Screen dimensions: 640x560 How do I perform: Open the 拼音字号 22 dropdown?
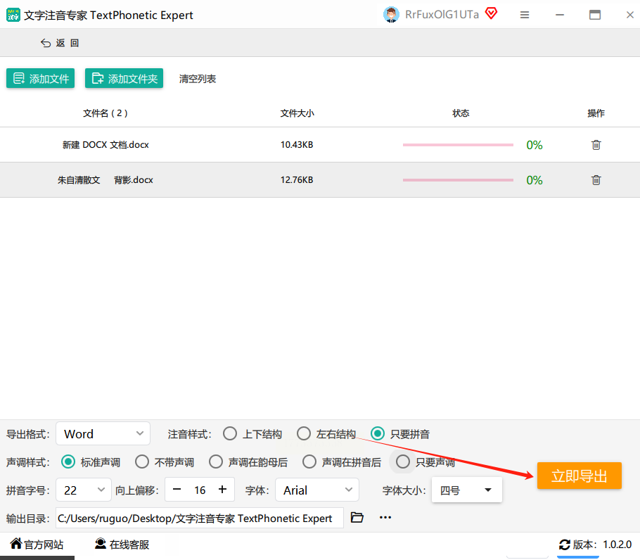tap(83, 490)
